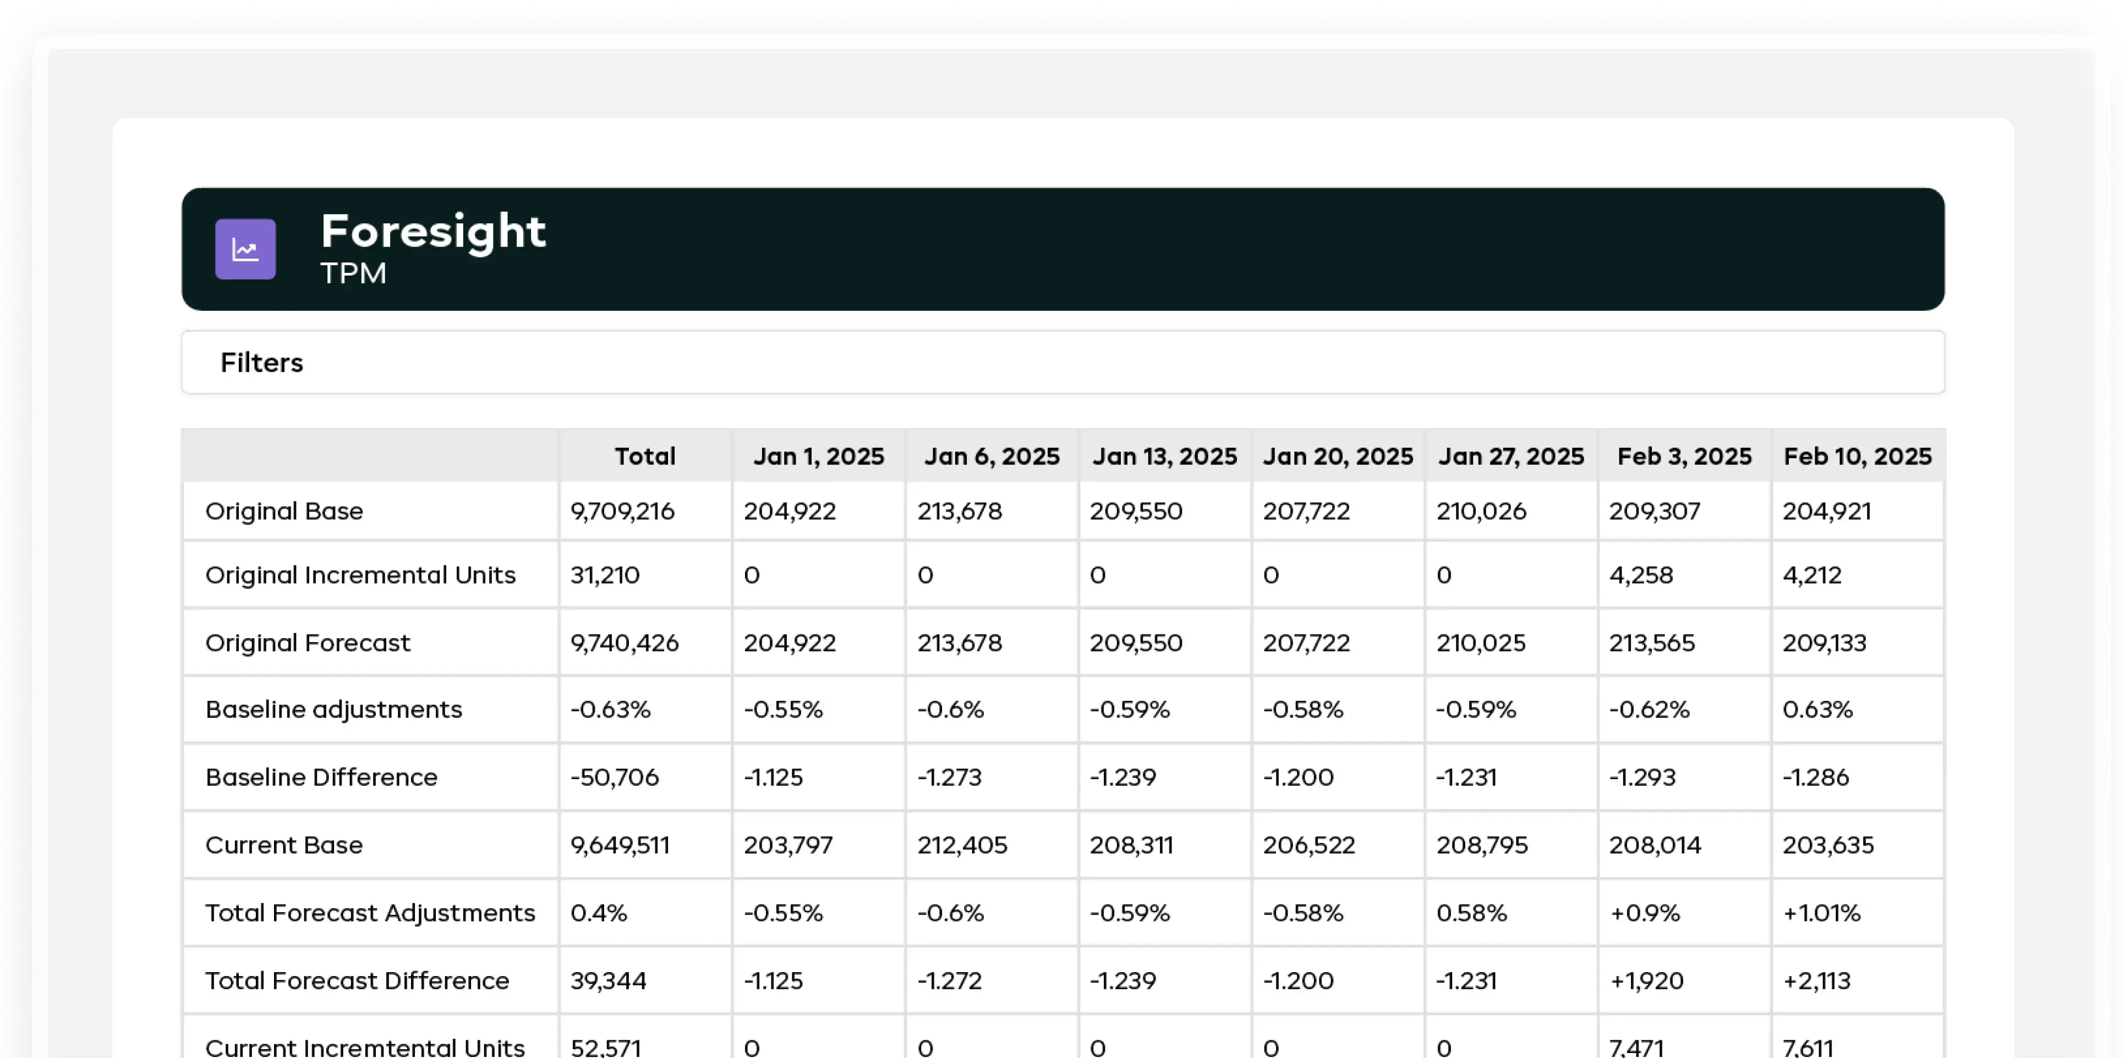
Task: Click the Original Incremental Units row label
Action: (x=360, y=575)
